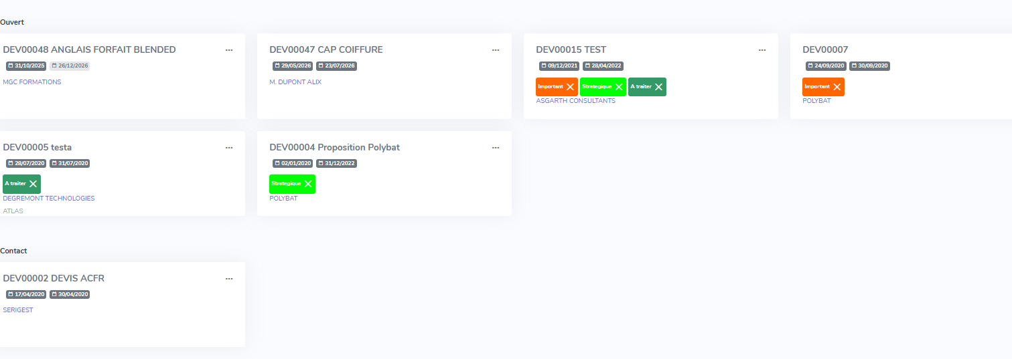This screenshot has width=1012, height=359.
Task: Open the ellipsis menu on DEV00002 DEVIS ACFR
Action: [229, 279]
